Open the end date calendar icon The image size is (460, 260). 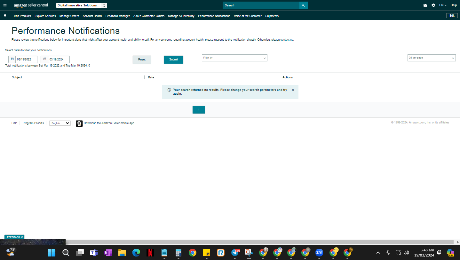(45, 59)
